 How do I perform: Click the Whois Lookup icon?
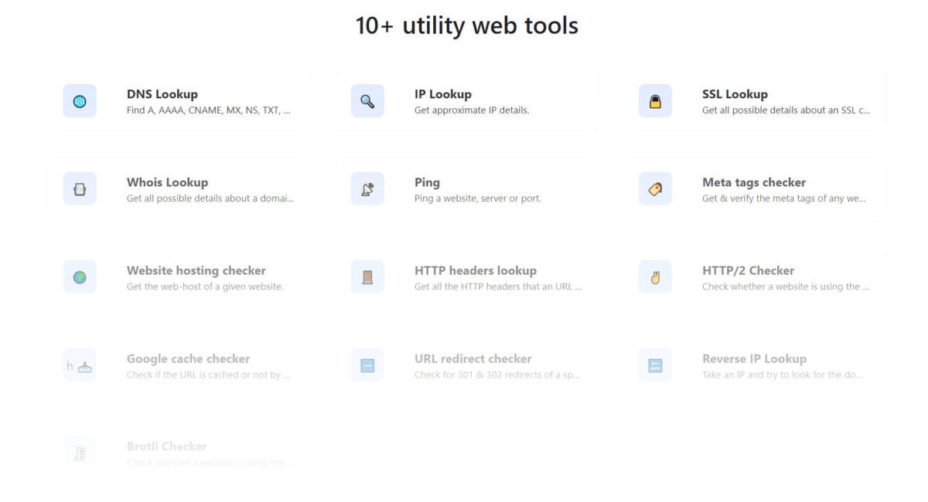[x=80, y=189]
